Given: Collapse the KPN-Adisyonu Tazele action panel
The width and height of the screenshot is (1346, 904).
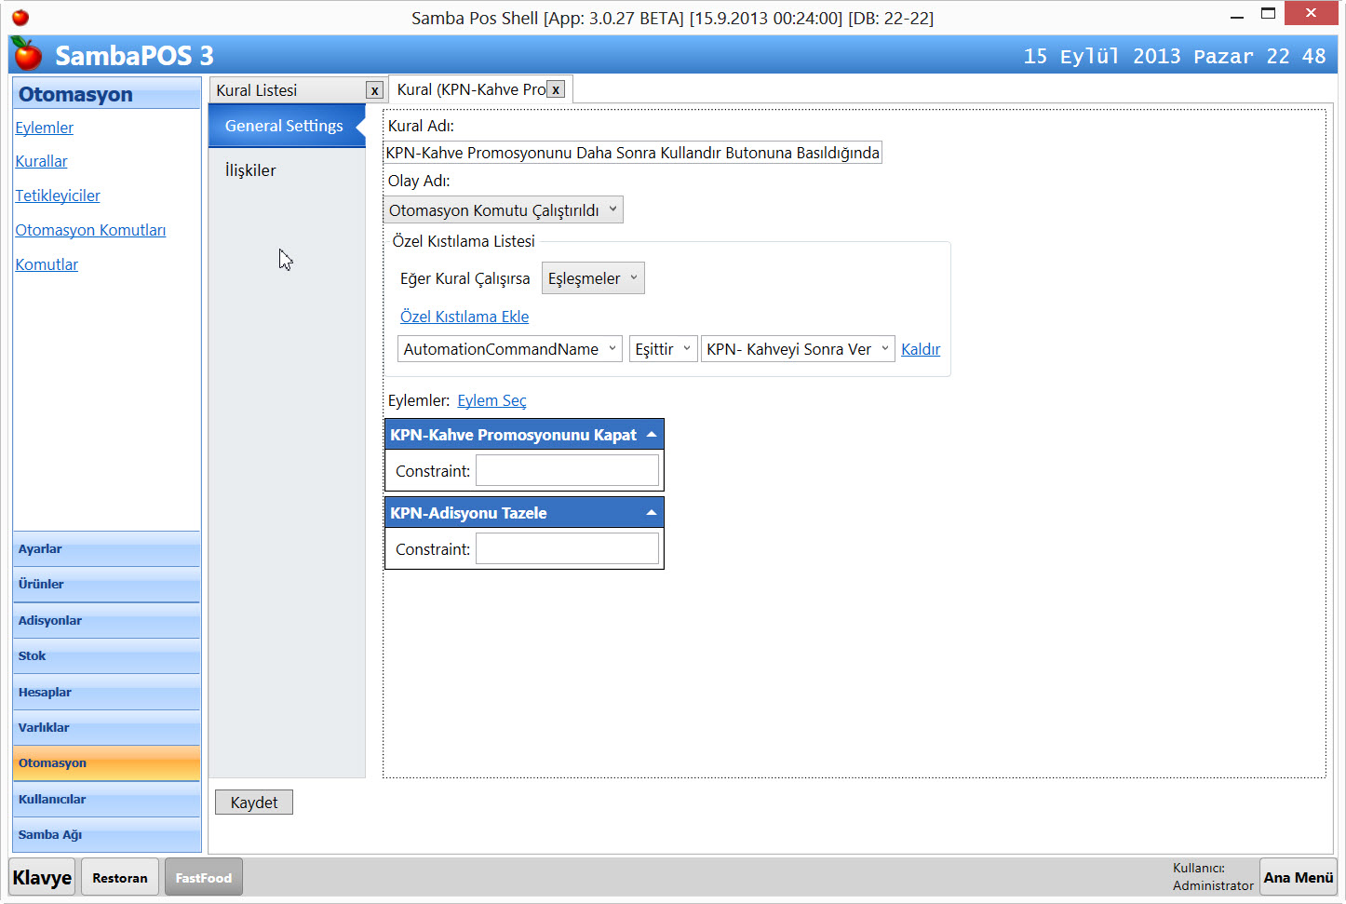Looking at the screenshot, I should point(652,513).
